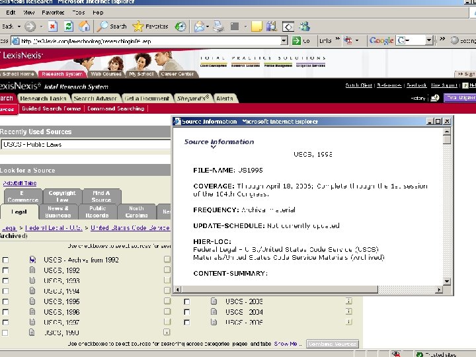Click the URL address input field
The width and height of the screenshot is (476, 357).
click(x=150, y=41)
